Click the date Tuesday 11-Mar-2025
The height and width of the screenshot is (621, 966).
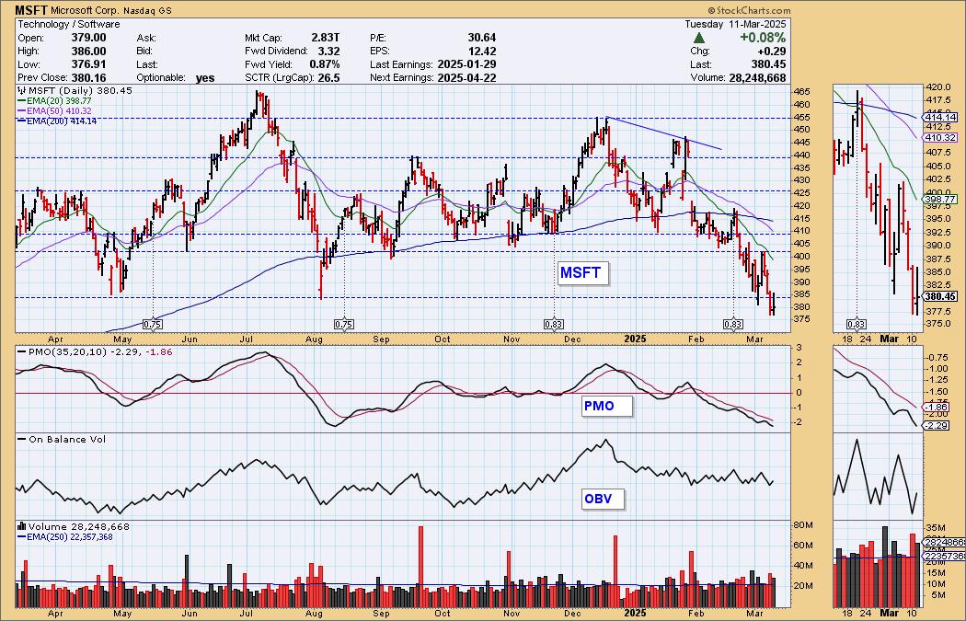(x=735, y=24)
